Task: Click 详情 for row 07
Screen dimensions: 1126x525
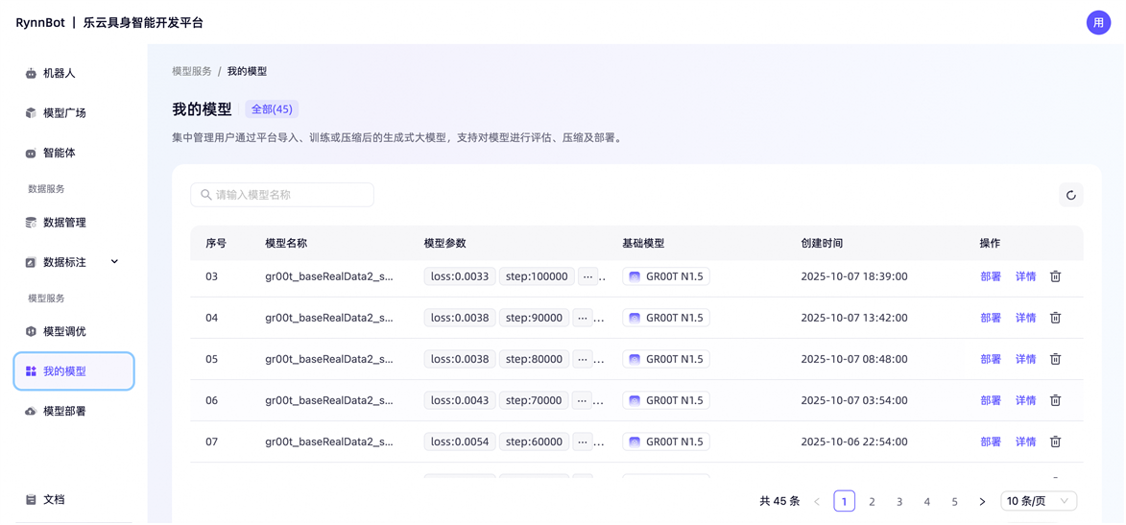Action: pos(1025,441)
